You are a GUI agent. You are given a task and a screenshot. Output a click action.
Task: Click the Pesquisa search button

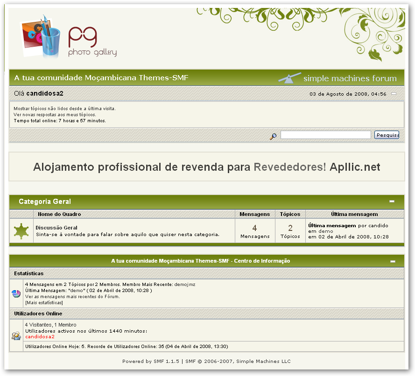[387, 135]
